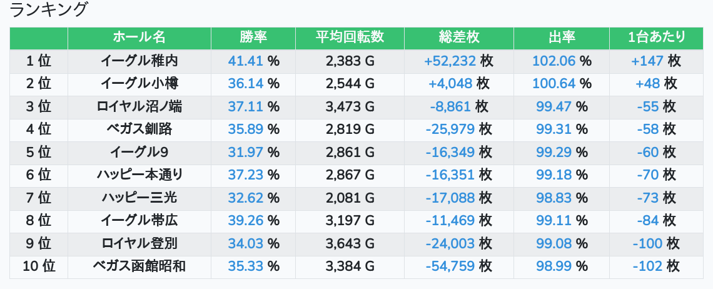Click the -102 per-machine value
The image size is (713, 289).
click(647, 266)
